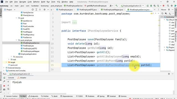This screenshot has width=177, height=99.
Task: Click breadcrumb getAllByPostAndEmployee
Action: (x=97, y=6)
